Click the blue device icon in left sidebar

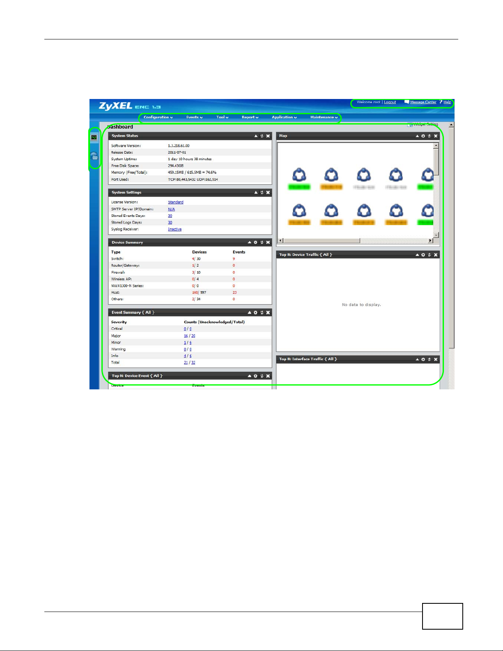pos(94,156)
